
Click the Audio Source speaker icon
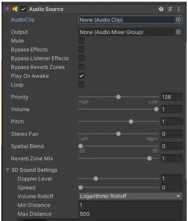[x=15, y=9]
